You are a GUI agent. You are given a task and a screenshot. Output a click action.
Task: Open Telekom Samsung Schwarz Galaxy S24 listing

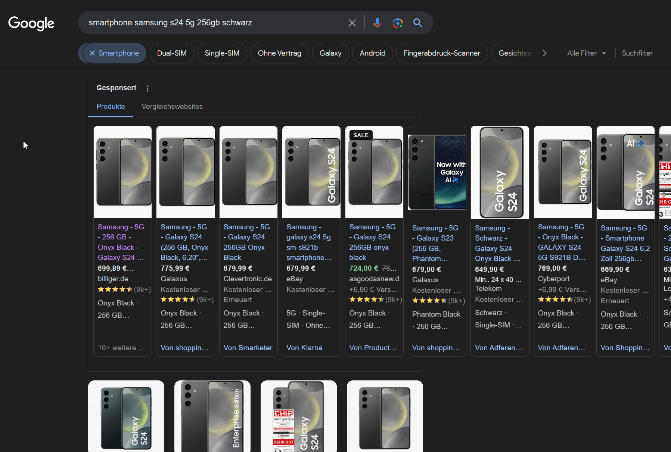coord(498,243)
